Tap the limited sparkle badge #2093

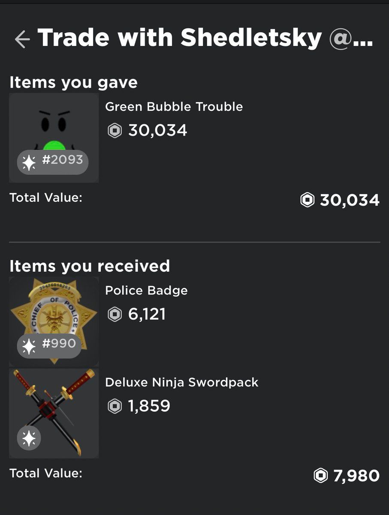click(x=53, y=162)
